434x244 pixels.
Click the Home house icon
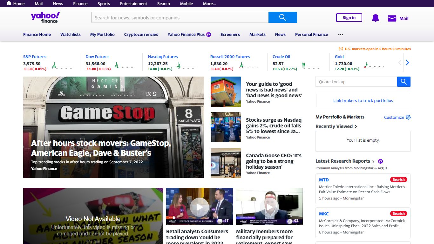click(x=9, y=3)
